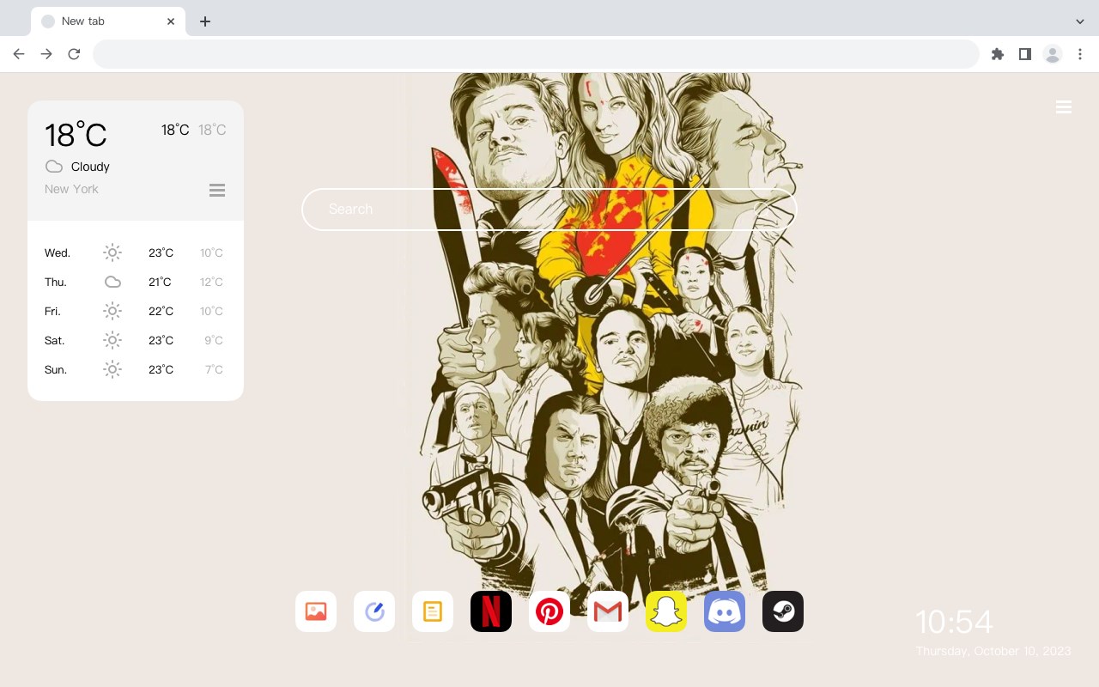Launch the Netflix shortcut

pos(491,611)
